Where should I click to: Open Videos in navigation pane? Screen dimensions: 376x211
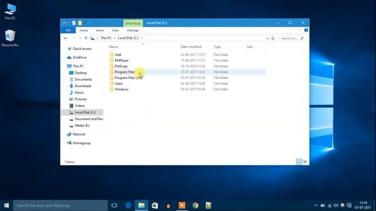(x=80, y=105)
